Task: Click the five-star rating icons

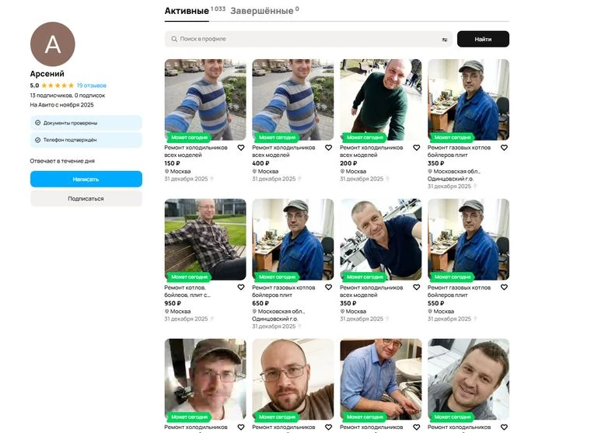Action: [x=58, y=86]
